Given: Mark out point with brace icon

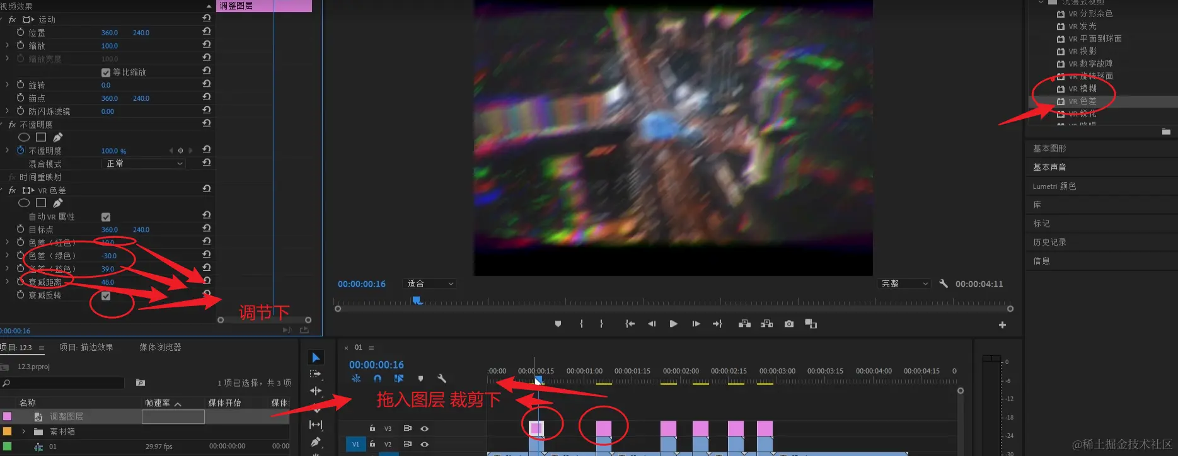Looking at the screenshot, I should coord(601,324).
